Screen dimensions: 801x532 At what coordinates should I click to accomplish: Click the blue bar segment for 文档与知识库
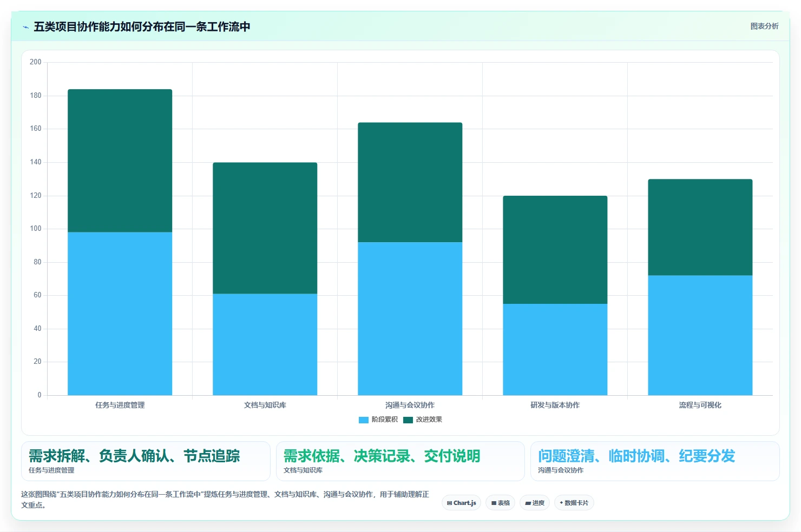pyautogui.click(x=265, y=344)
